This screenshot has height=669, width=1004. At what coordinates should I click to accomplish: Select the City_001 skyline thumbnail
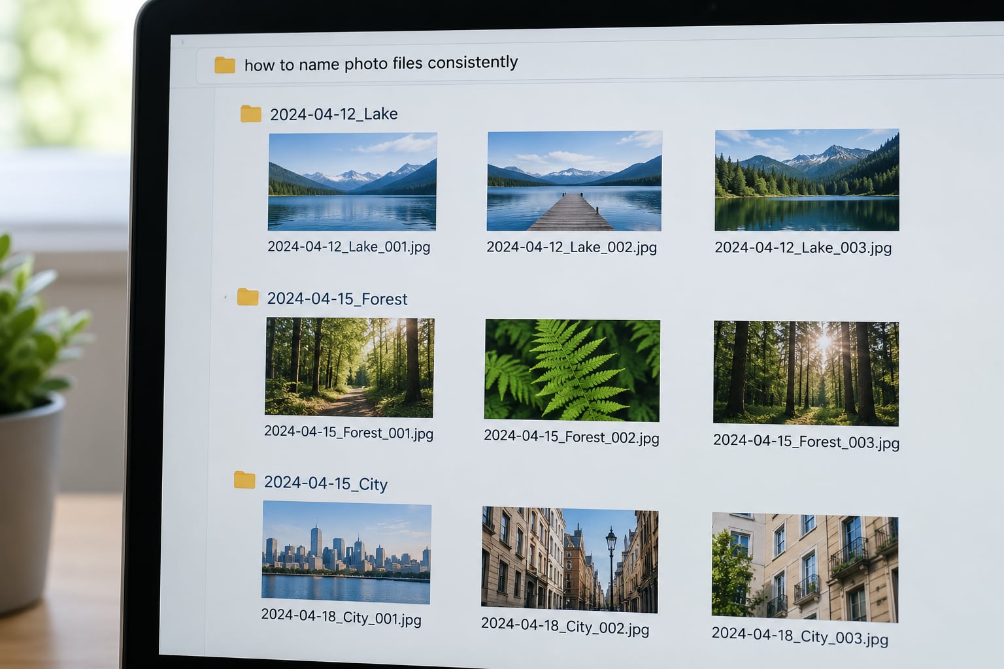(x=346, y=553)
